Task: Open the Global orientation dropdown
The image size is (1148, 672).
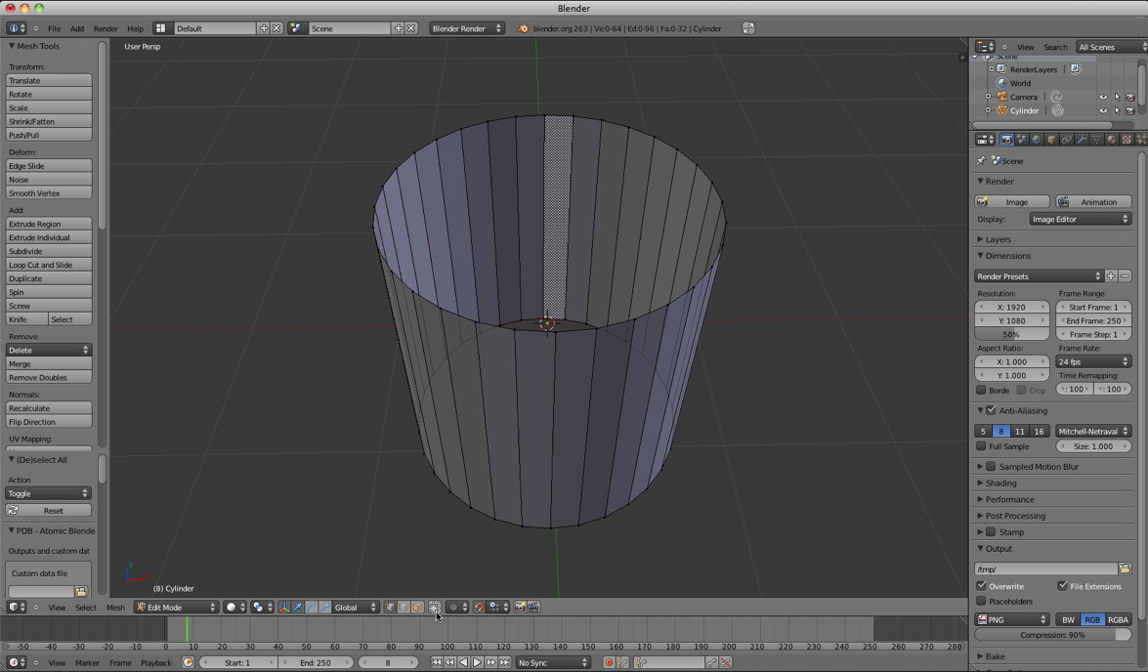Action: 355,607
